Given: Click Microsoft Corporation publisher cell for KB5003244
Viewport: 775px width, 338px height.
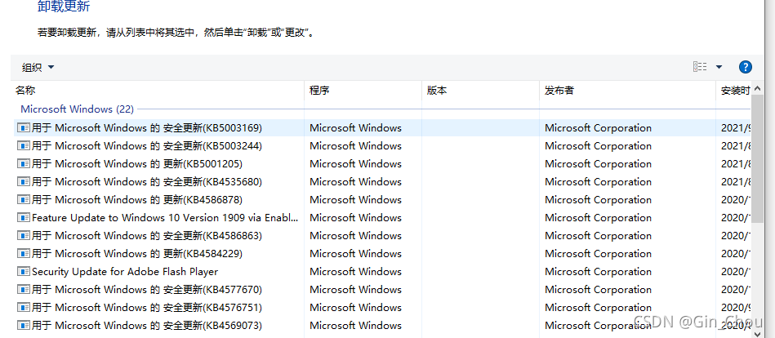Looking at the screenshot, I should click(598, 146).
